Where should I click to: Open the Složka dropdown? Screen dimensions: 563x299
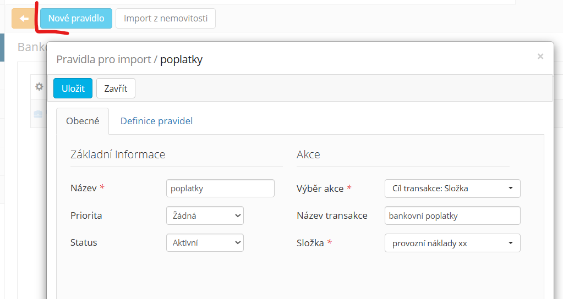pyautogui.click(x=452, y=243)
